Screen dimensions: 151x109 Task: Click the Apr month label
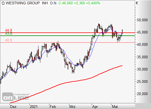[95, 107]
